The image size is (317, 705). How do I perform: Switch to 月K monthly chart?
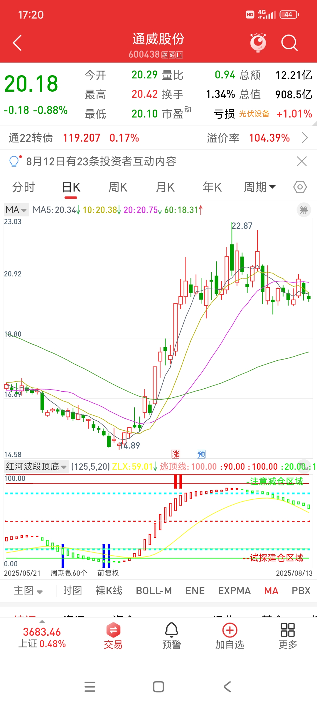point(165,187)
